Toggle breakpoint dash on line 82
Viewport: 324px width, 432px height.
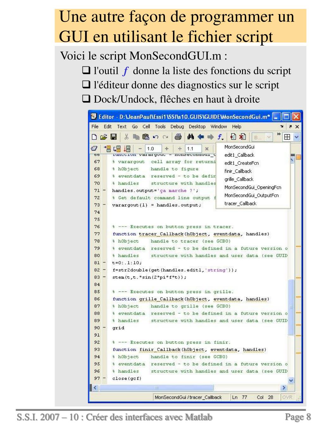[104, 270]
